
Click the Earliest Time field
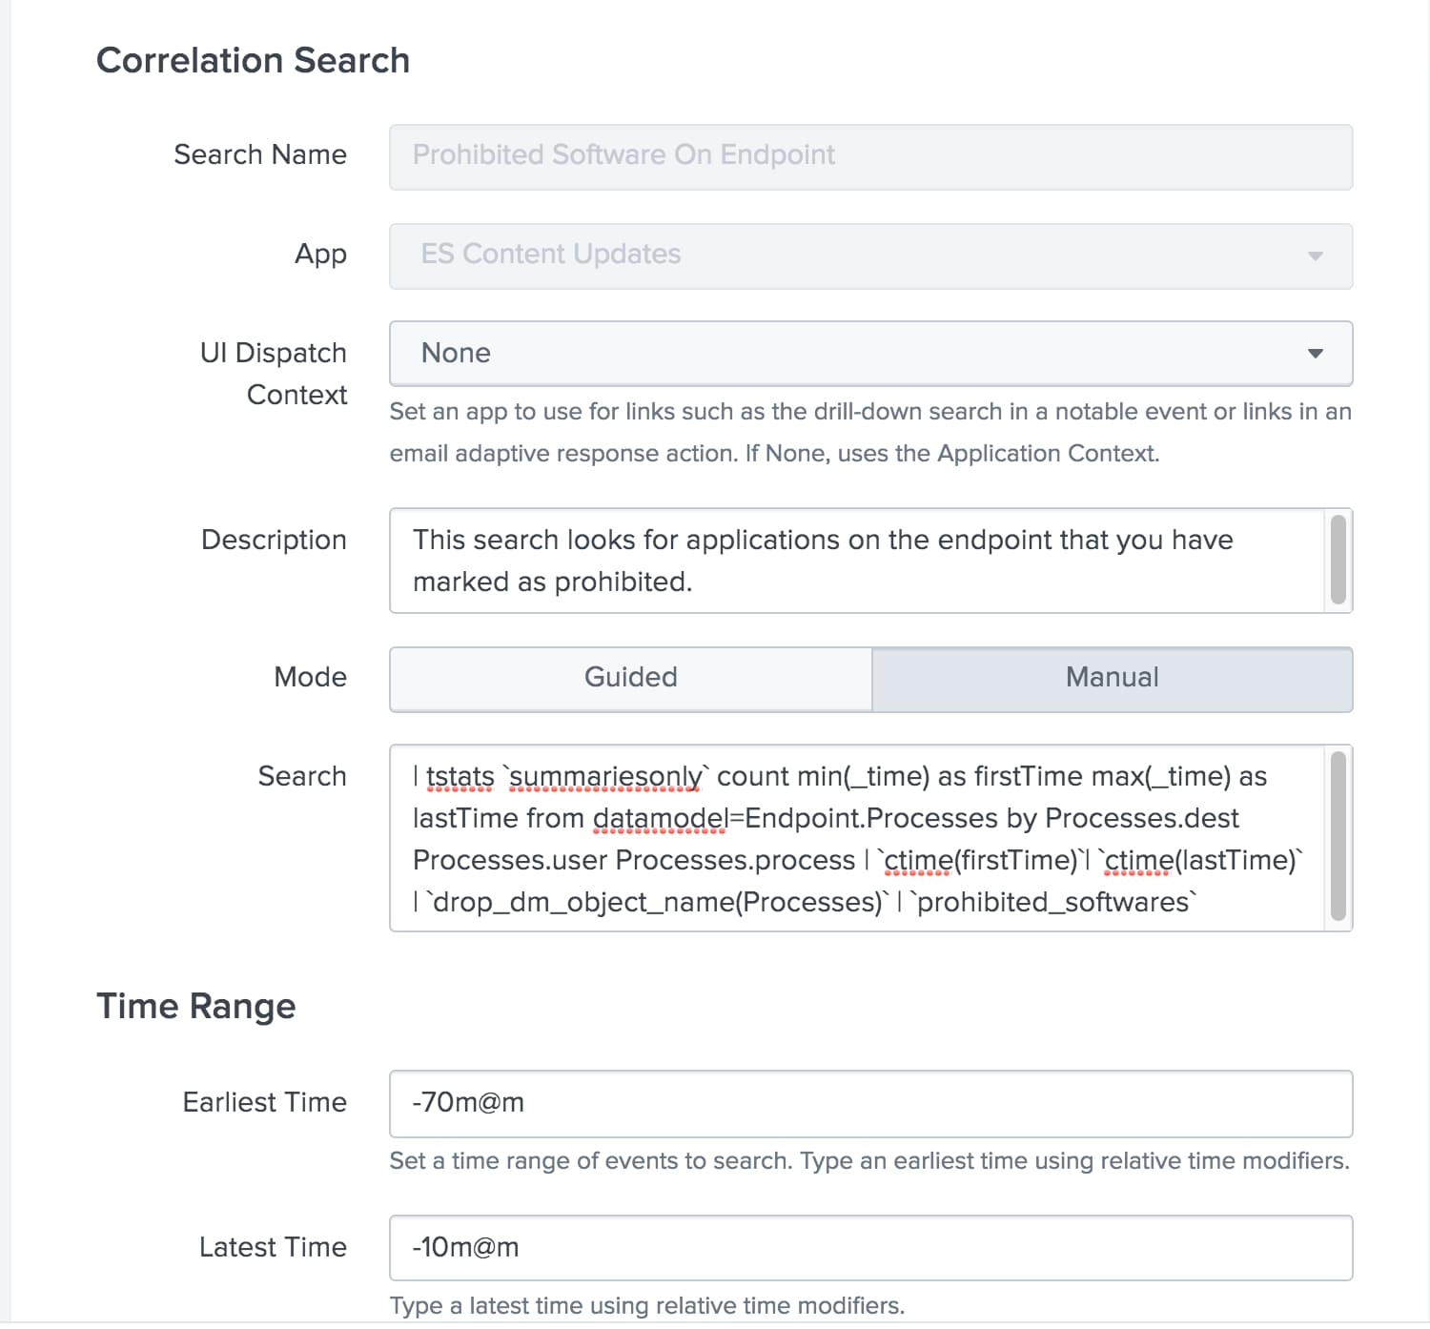871,1104
